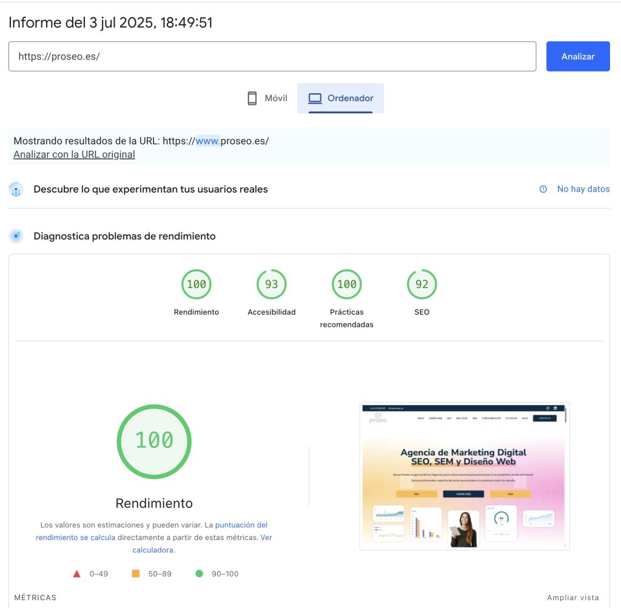Select the Accesibilidad score gauge 93
This screenshot has height=608, width=621.
(272, 284)
